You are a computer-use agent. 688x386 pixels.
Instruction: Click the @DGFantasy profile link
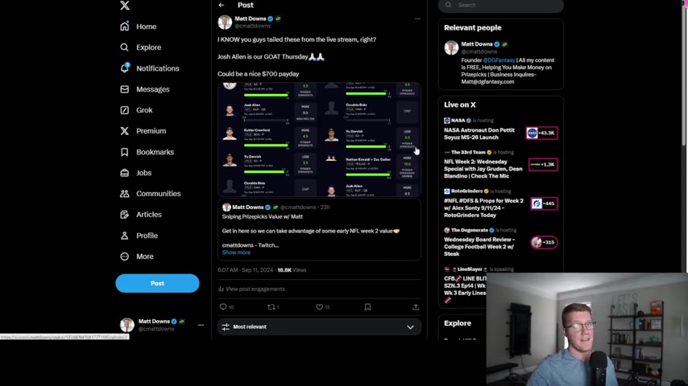[x=499, y=60]
